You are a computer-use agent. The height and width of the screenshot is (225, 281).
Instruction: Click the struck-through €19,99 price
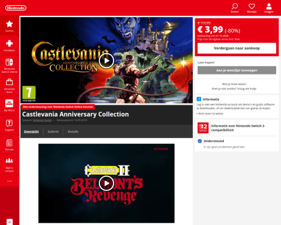click(204, 23)
